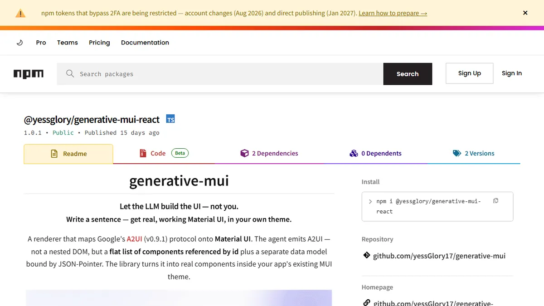Click the Sign In link

click(512, 73)
